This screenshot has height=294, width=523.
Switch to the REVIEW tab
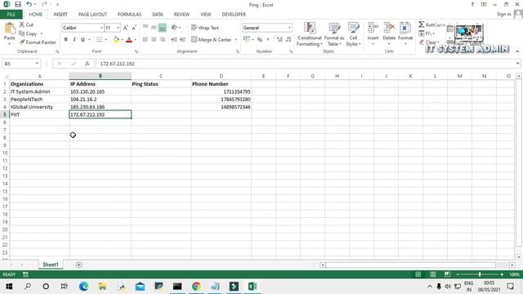click(181, 15)
